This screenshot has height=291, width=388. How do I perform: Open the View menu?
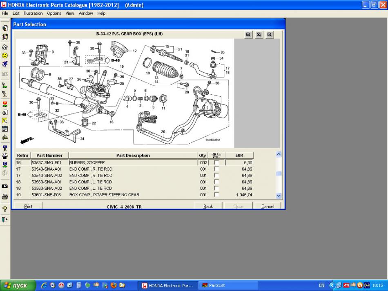coord(70,13)
